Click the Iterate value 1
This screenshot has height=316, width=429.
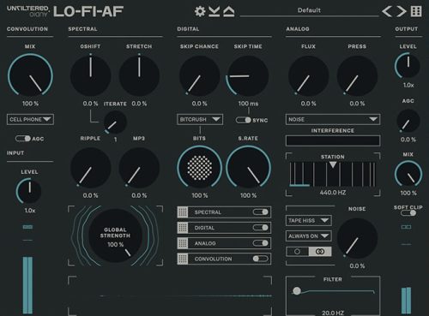pyautogui.click(x=115, y=140)
